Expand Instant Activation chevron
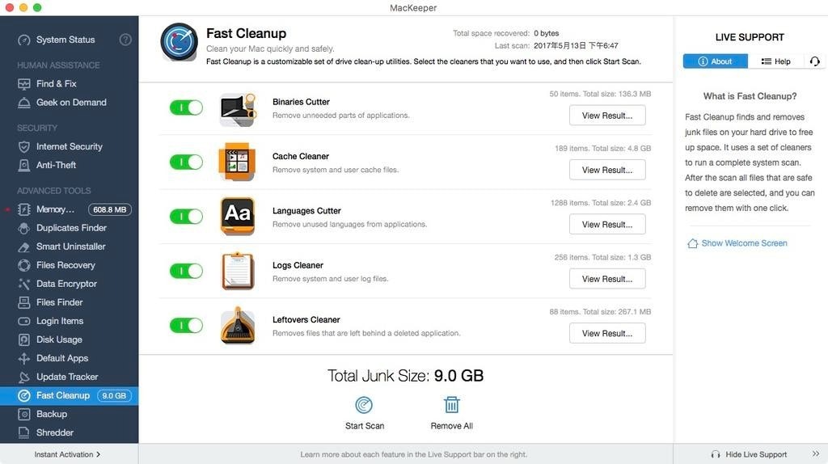The height and width of the screenshot is (464, 828). pyautogui.click(x=98, y=454)
